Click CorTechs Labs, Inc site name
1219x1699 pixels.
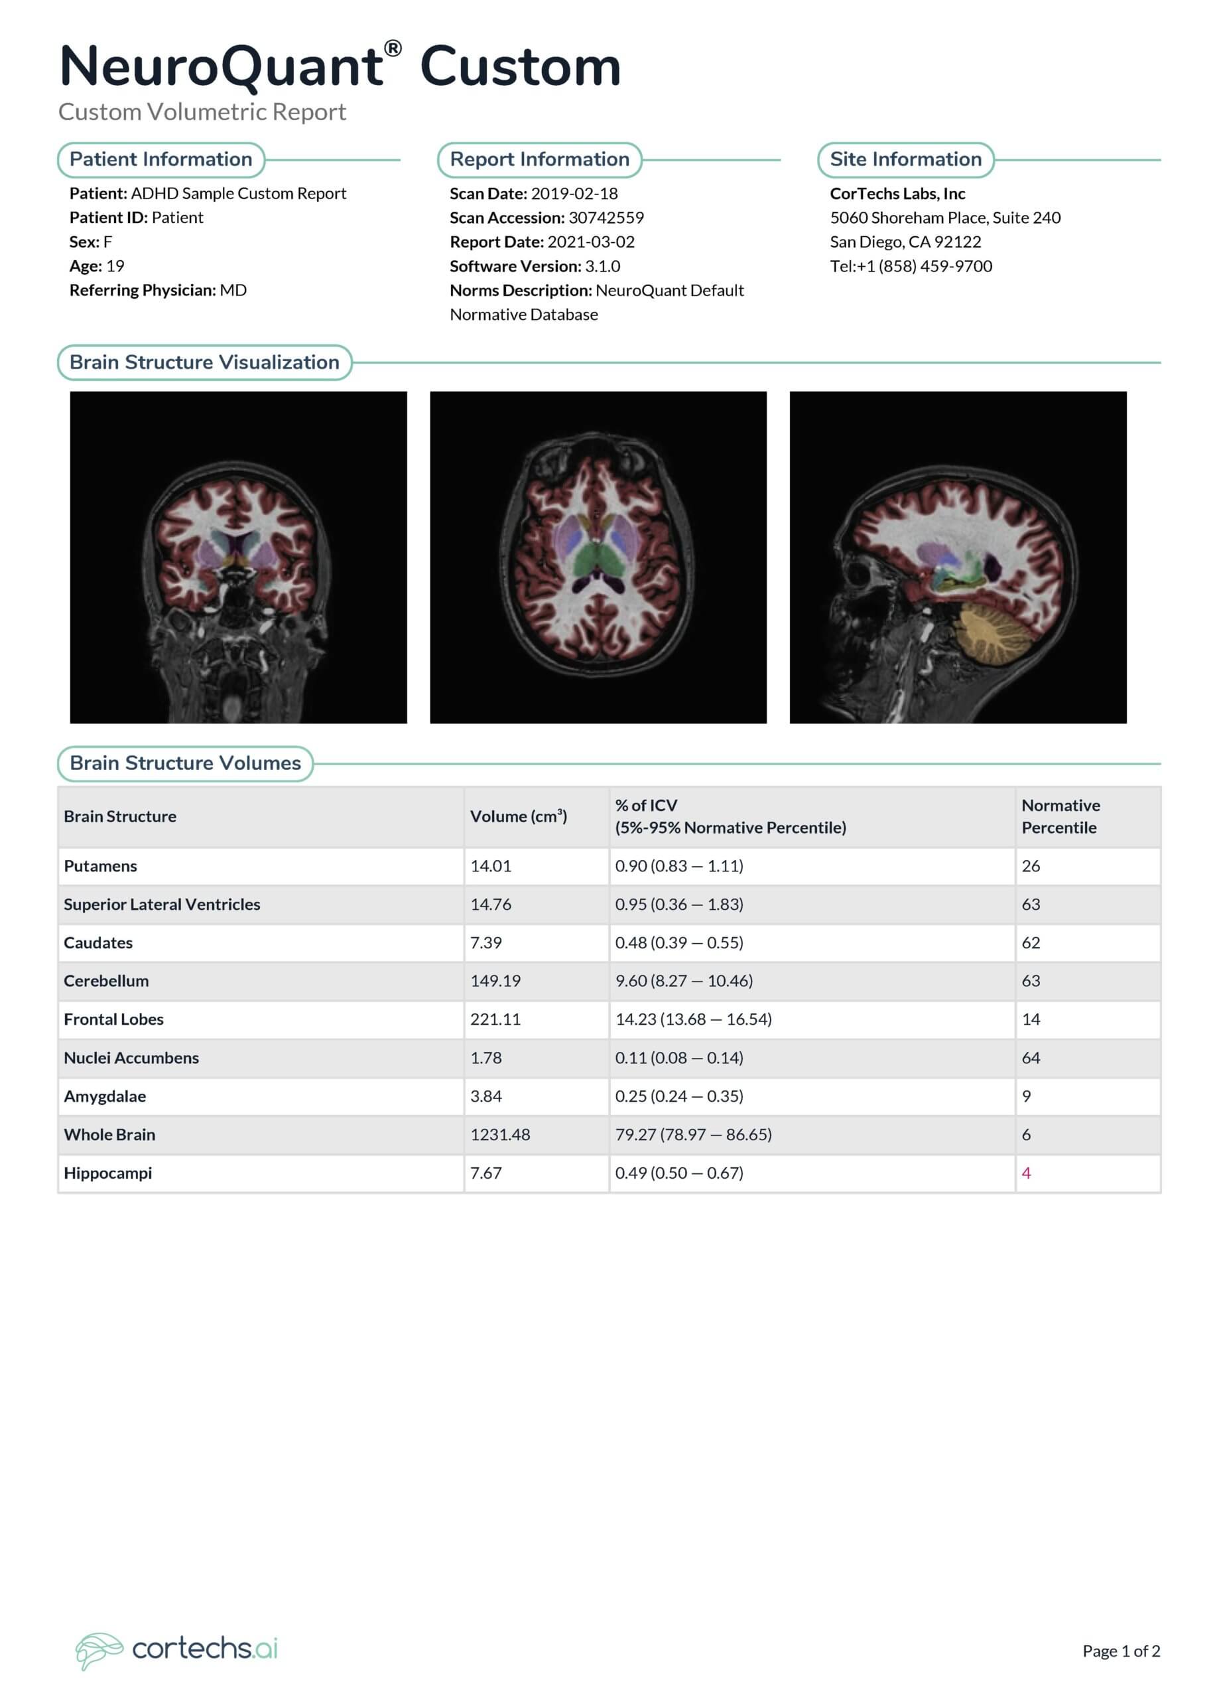897,193
